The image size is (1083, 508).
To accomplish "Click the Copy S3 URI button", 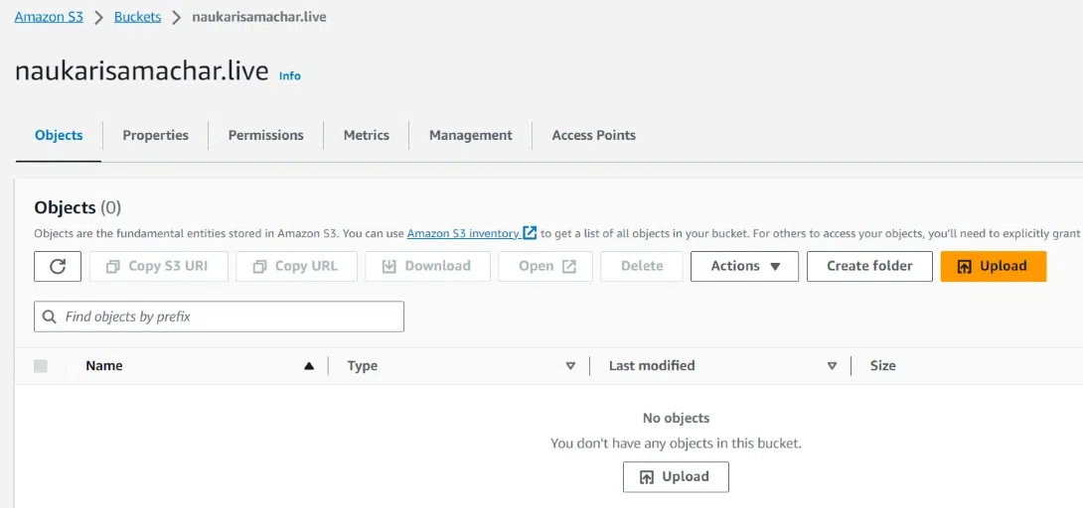I will coord(158,266).
